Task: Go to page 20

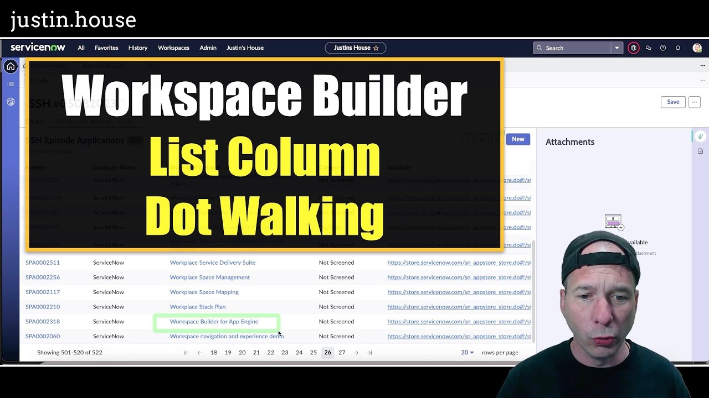Action: [x=242, y=353]
